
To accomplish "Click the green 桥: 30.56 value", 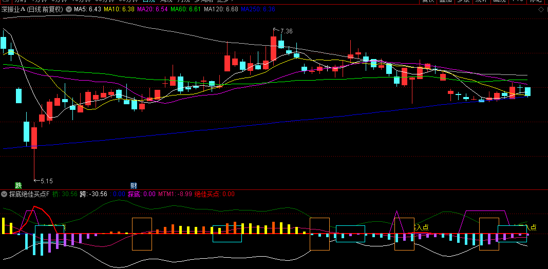I will tap(65, 194).
